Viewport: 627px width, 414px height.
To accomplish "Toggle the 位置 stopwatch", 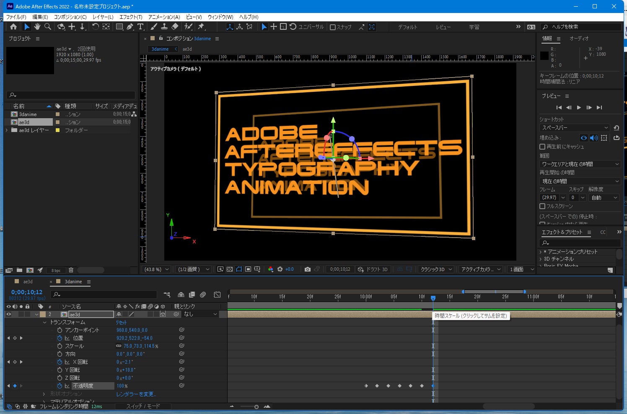I will click(60, 338).
